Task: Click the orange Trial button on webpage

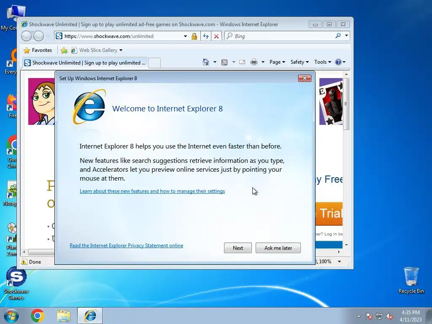Action: click(329, 214)
